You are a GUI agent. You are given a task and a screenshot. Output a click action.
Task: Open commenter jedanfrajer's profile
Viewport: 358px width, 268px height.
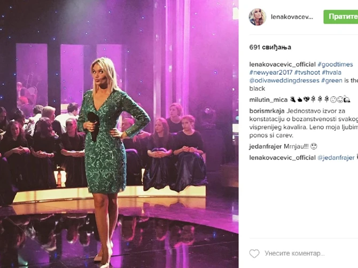tap(266, 146)
